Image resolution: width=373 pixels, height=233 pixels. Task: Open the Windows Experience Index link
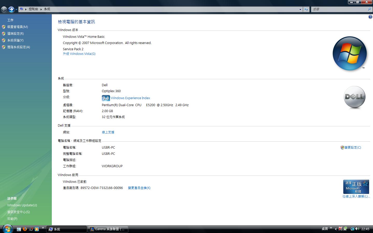[x=130, y=98]
